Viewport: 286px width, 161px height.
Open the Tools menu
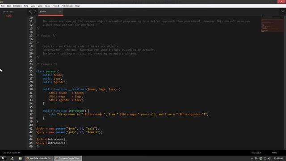47,6
